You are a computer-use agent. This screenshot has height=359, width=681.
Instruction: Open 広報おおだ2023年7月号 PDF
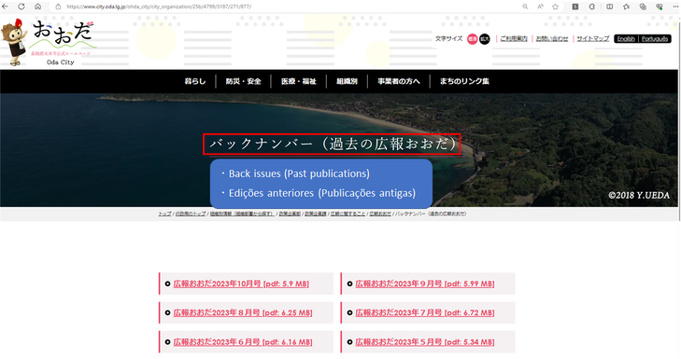(x=425, y=312)
